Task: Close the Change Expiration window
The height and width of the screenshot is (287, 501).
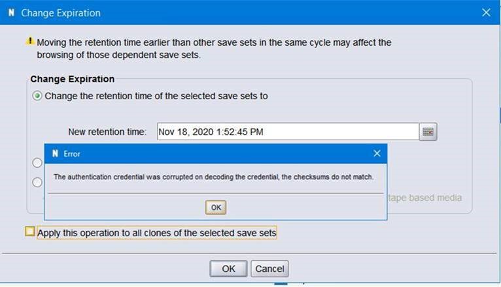Action: [x=485, y=12]
